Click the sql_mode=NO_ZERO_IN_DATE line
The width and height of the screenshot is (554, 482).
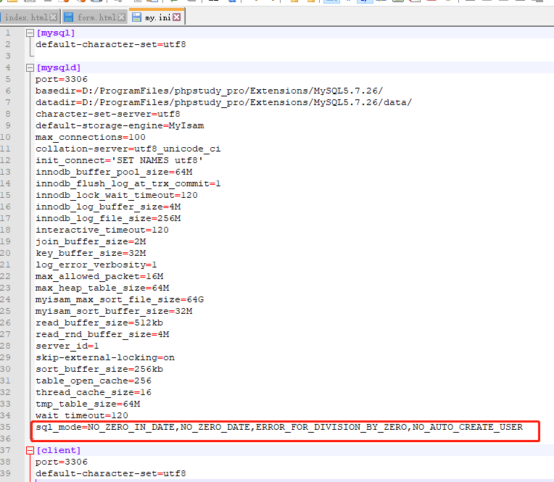click(279, 427)
